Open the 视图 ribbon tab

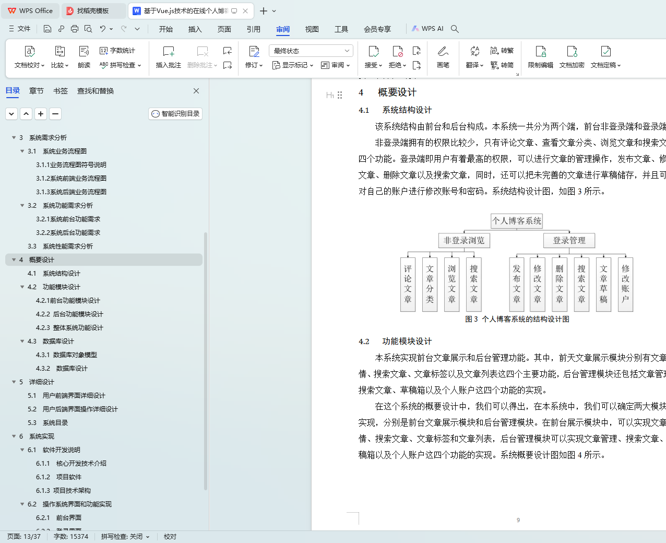[312, 29]
